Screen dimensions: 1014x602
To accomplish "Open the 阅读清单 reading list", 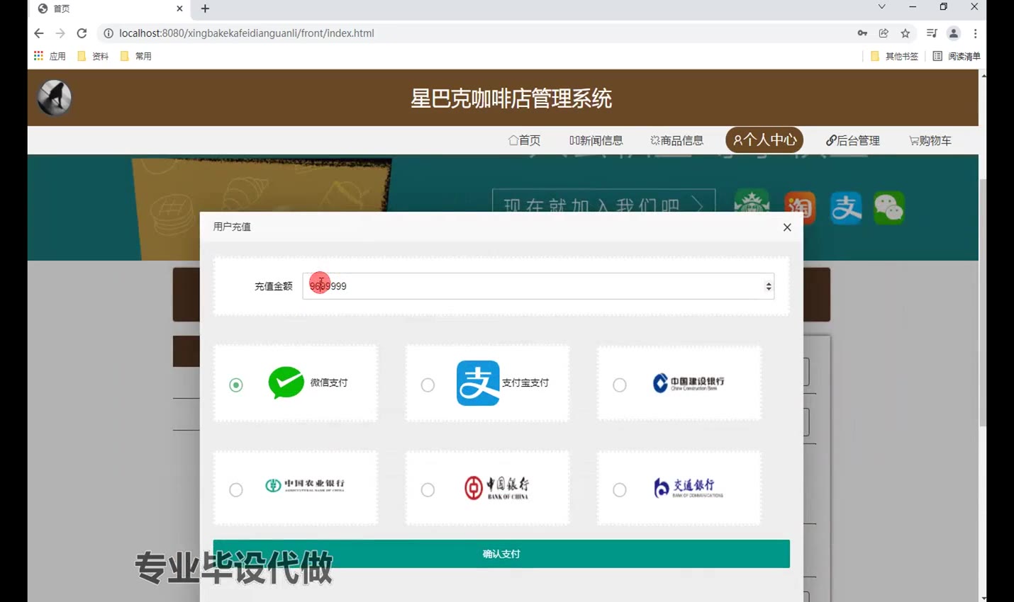I will pos(957,56).
